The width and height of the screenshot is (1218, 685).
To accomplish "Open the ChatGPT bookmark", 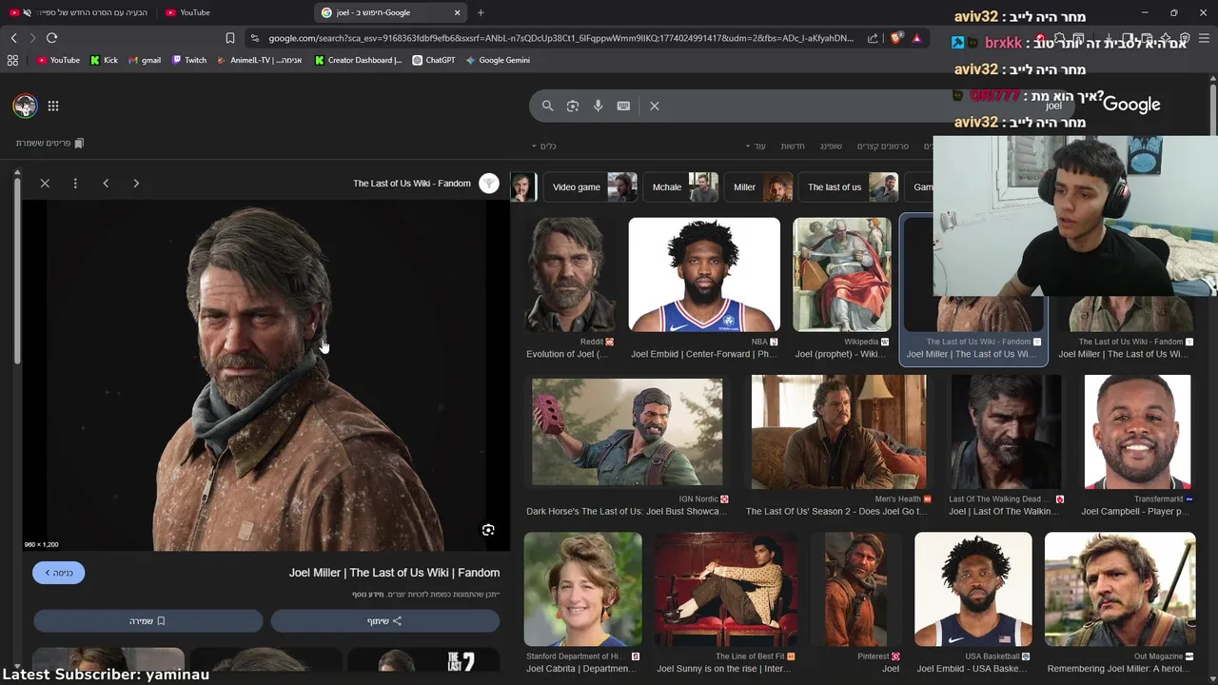I will [433, 60].
